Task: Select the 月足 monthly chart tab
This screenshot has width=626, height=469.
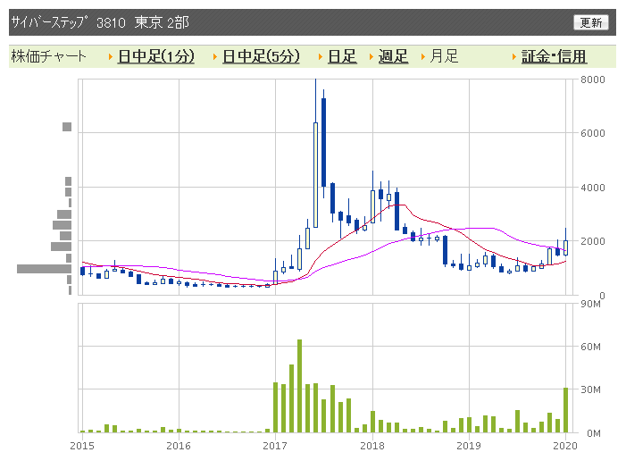Action: click(x=444, y=56)
